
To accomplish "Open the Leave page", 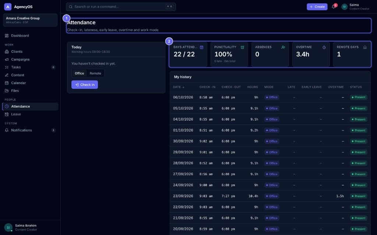I will [x=30, y=115].
